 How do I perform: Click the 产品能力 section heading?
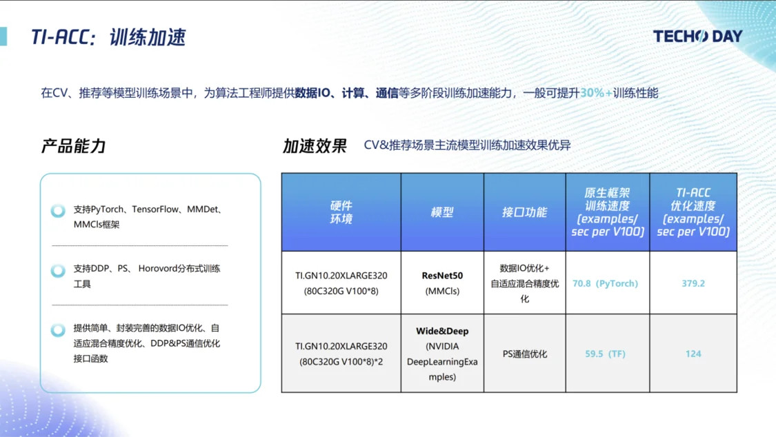tap(73, 146)
